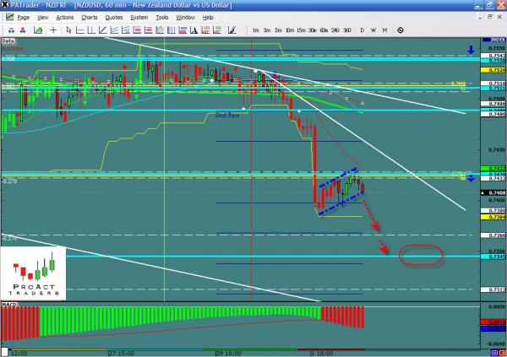Click the PATrader app icon in title bar
This screenshot has width=507, height=357.
pyautogui.click(x=6, y=5)
